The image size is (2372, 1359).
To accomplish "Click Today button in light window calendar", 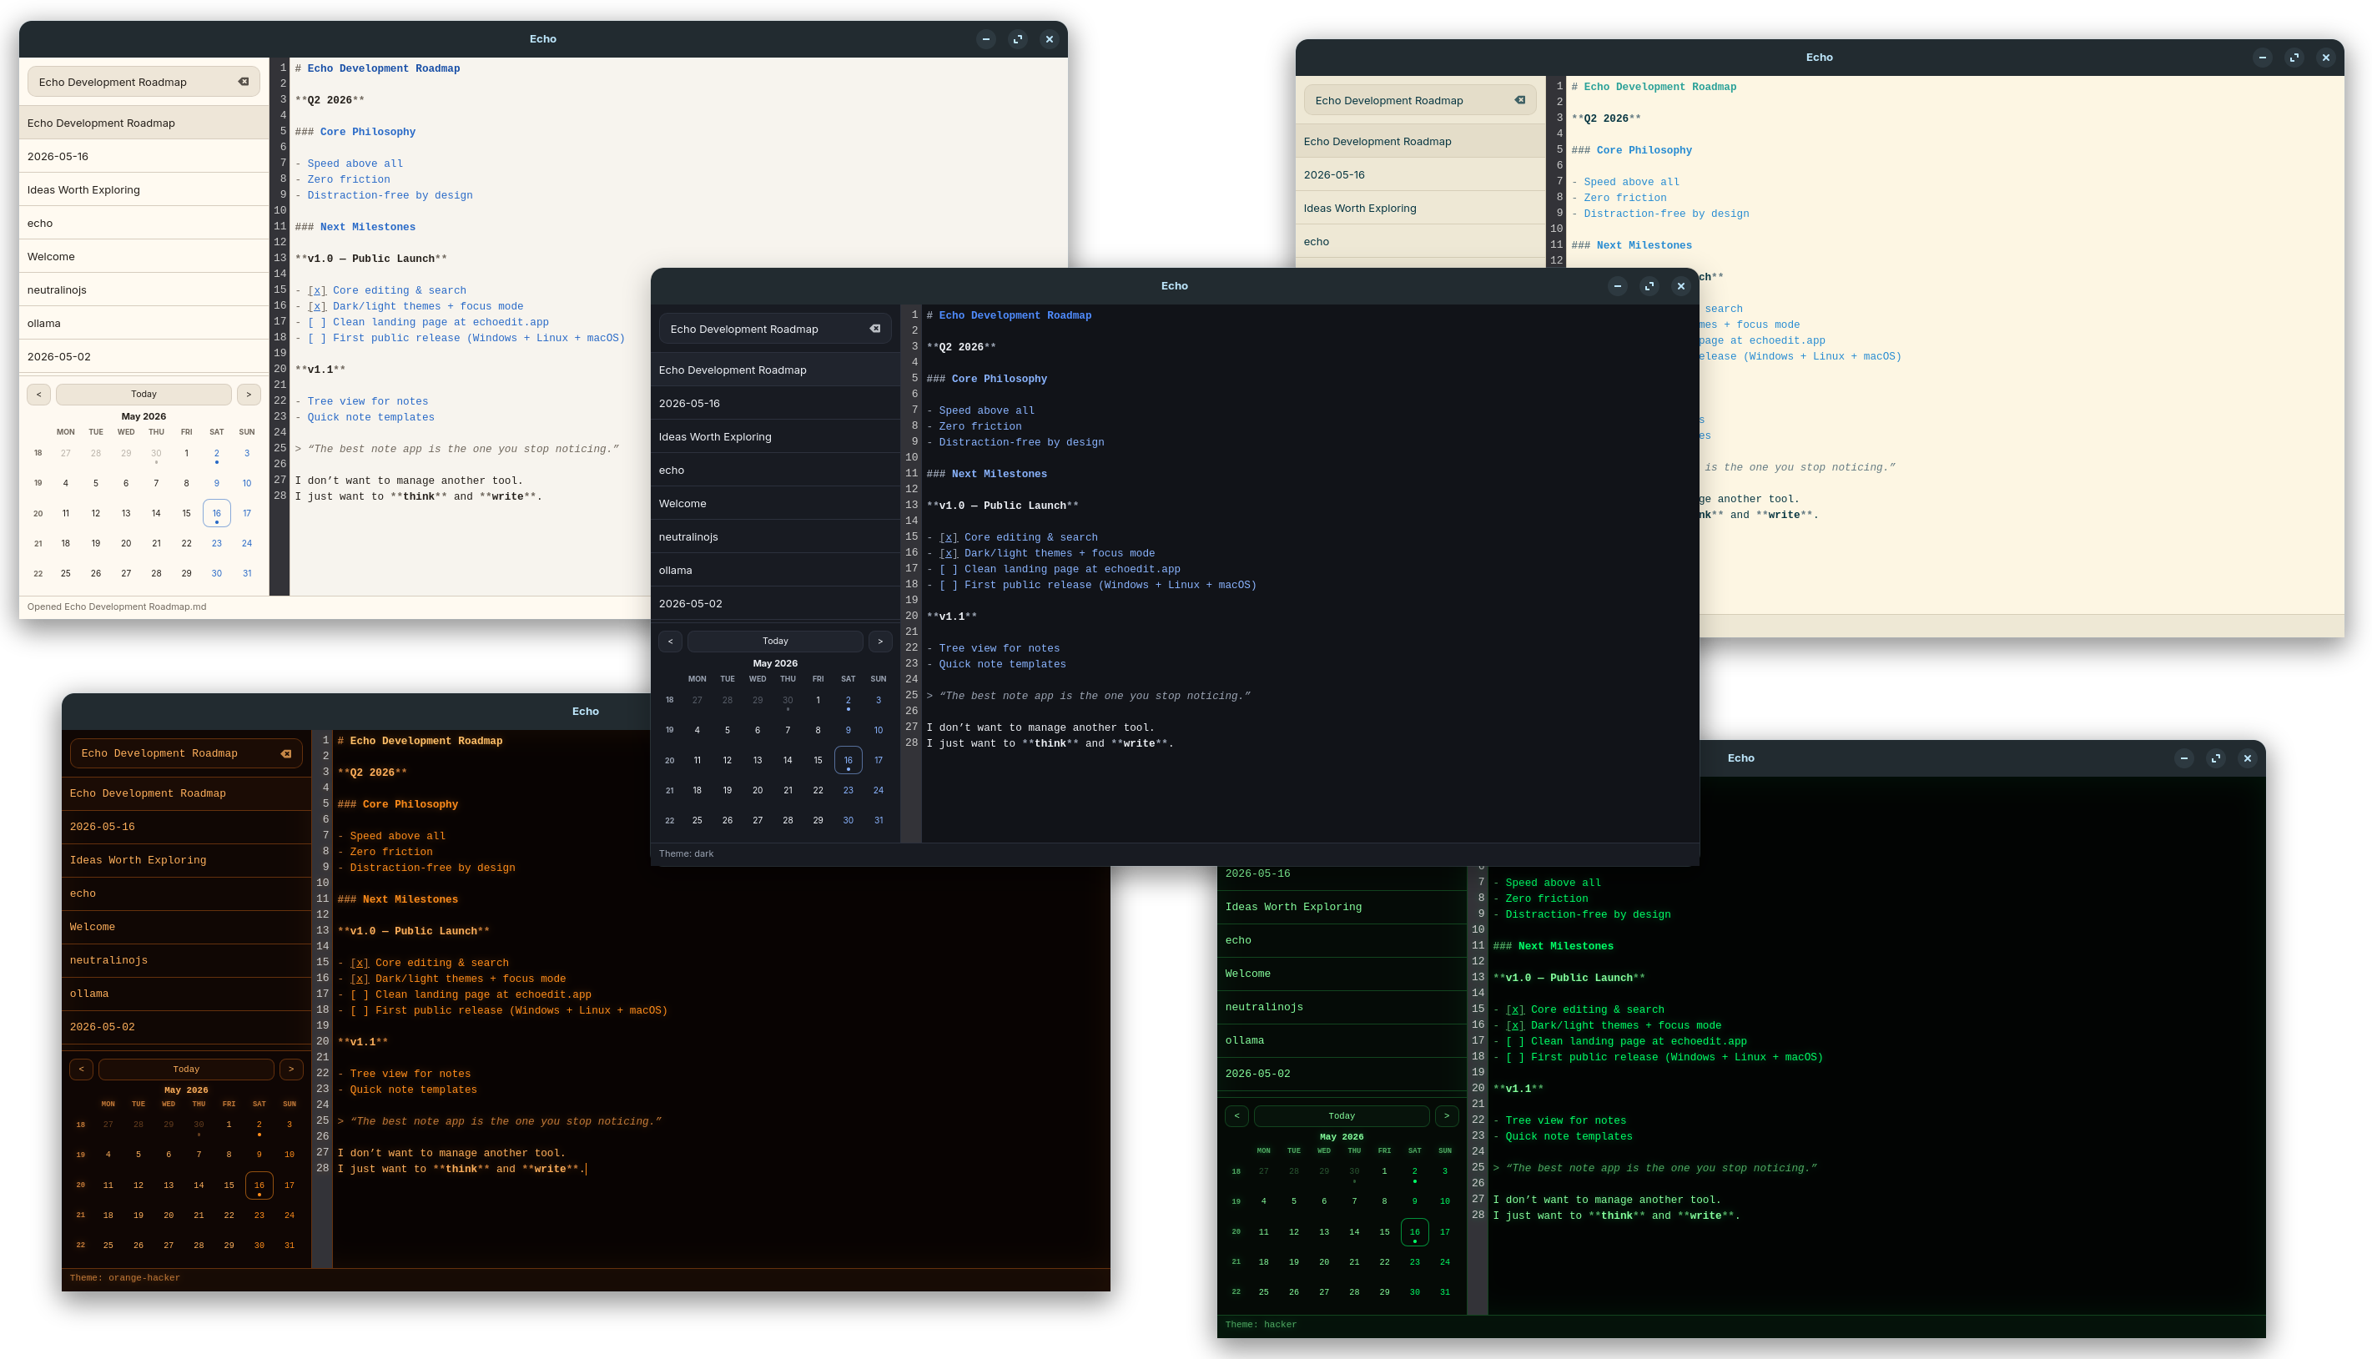I will (144, 394).
